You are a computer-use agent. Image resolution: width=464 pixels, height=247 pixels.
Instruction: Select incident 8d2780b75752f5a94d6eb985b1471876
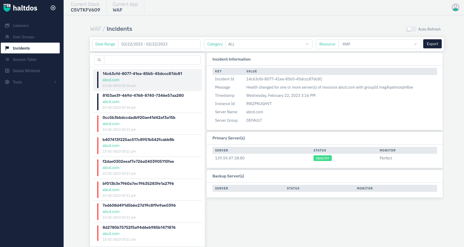[147, 234]
